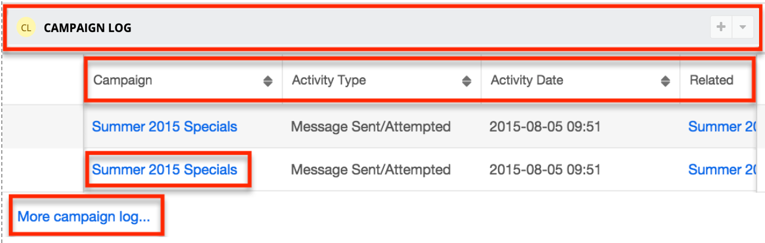Click the second row's 2015-08-05 09:51 date
The height and width of the screenshot is (243, 765).
(545, 170)
